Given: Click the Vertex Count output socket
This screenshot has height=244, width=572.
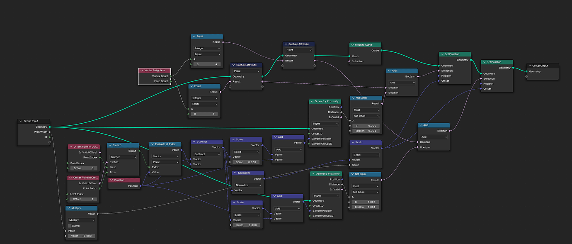Looking at the screenshot, I should point(170,76).
